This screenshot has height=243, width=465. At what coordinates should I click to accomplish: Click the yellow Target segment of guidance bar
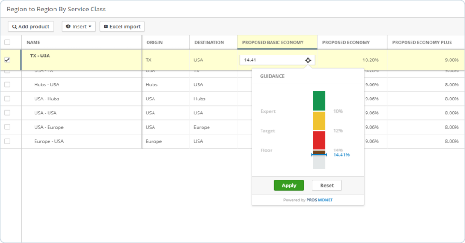319,121
